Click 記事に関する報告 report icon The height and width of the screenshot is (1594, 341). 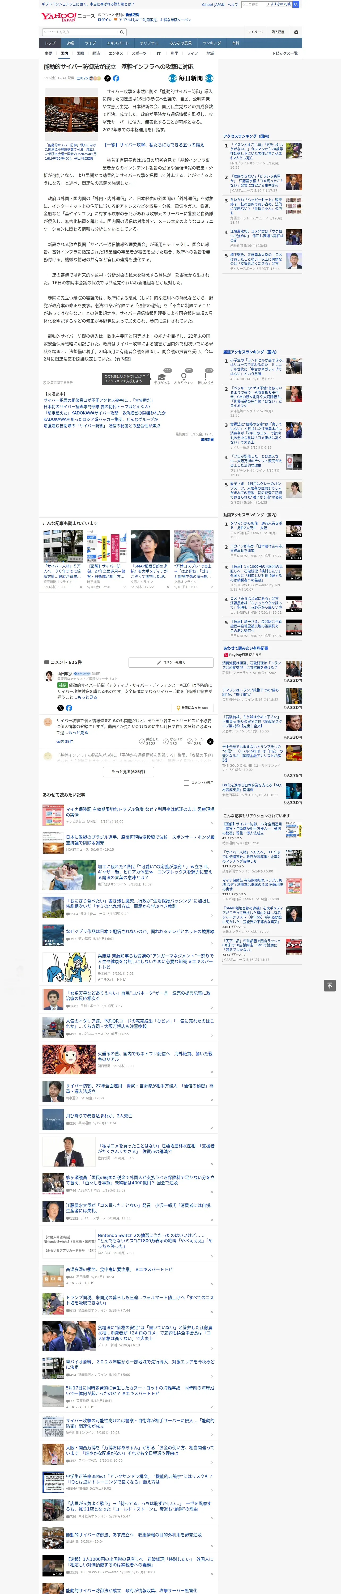pyautogui.click(x=58, y=382)
